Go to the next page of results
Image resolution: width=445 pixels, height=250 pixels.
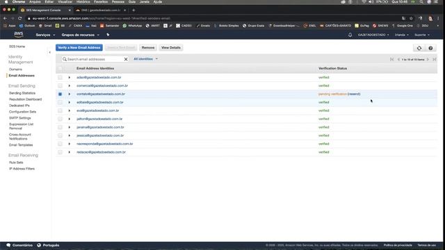(428, 60)
